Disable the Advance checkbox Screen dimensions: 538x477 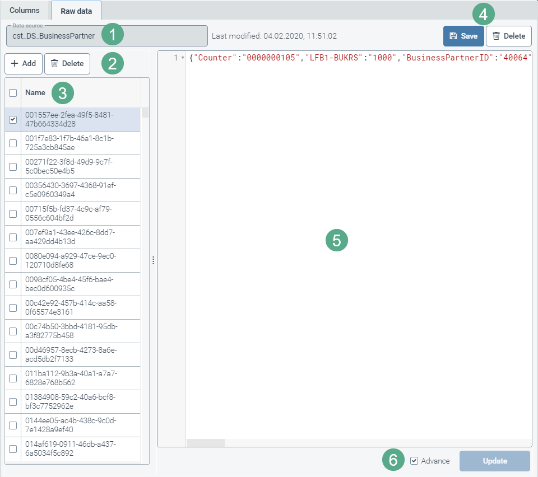pyautogui.click(x=414, y=461)
